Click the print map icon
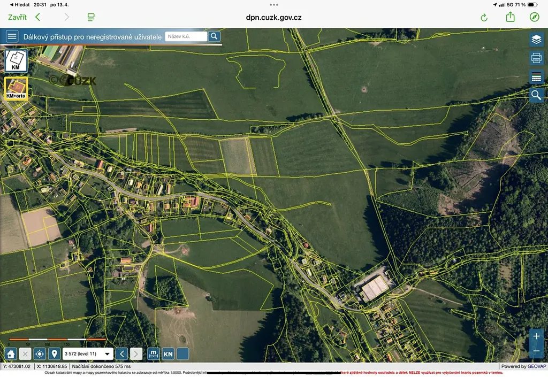Image resolution: width=548 pixels, height=377 pixels. 536,58
